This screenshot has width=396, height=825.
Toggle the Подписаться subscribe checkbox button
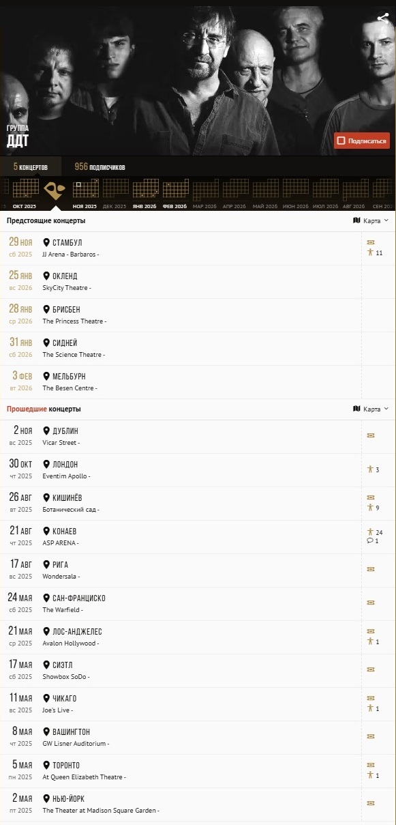point(362,141)
